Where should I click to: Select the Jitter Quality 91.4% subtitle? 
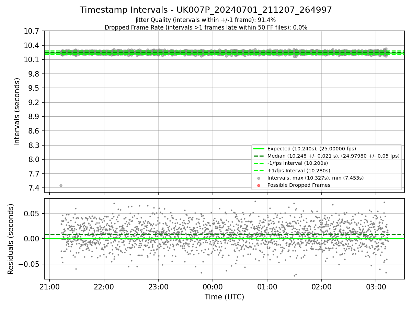(x=206, y=20)
